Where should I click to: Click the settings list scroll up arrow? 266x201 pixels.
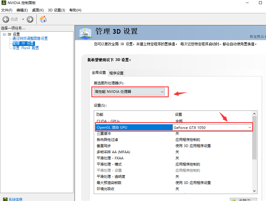[254, 114]
